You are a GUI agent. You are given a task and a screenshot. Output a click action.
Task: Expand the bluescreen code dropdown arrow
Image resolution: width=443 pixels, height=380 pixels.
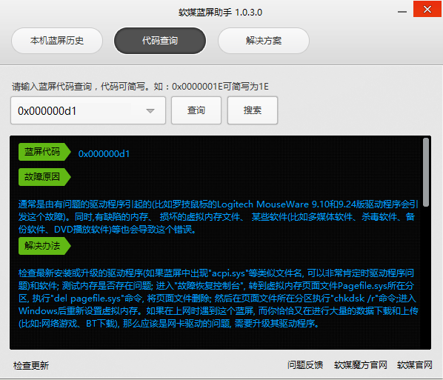tap(150, 111)
